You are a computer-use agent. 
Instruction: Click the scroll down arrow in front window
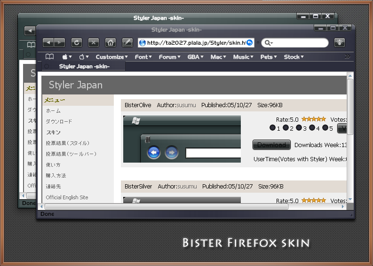[x=350, y=199]
